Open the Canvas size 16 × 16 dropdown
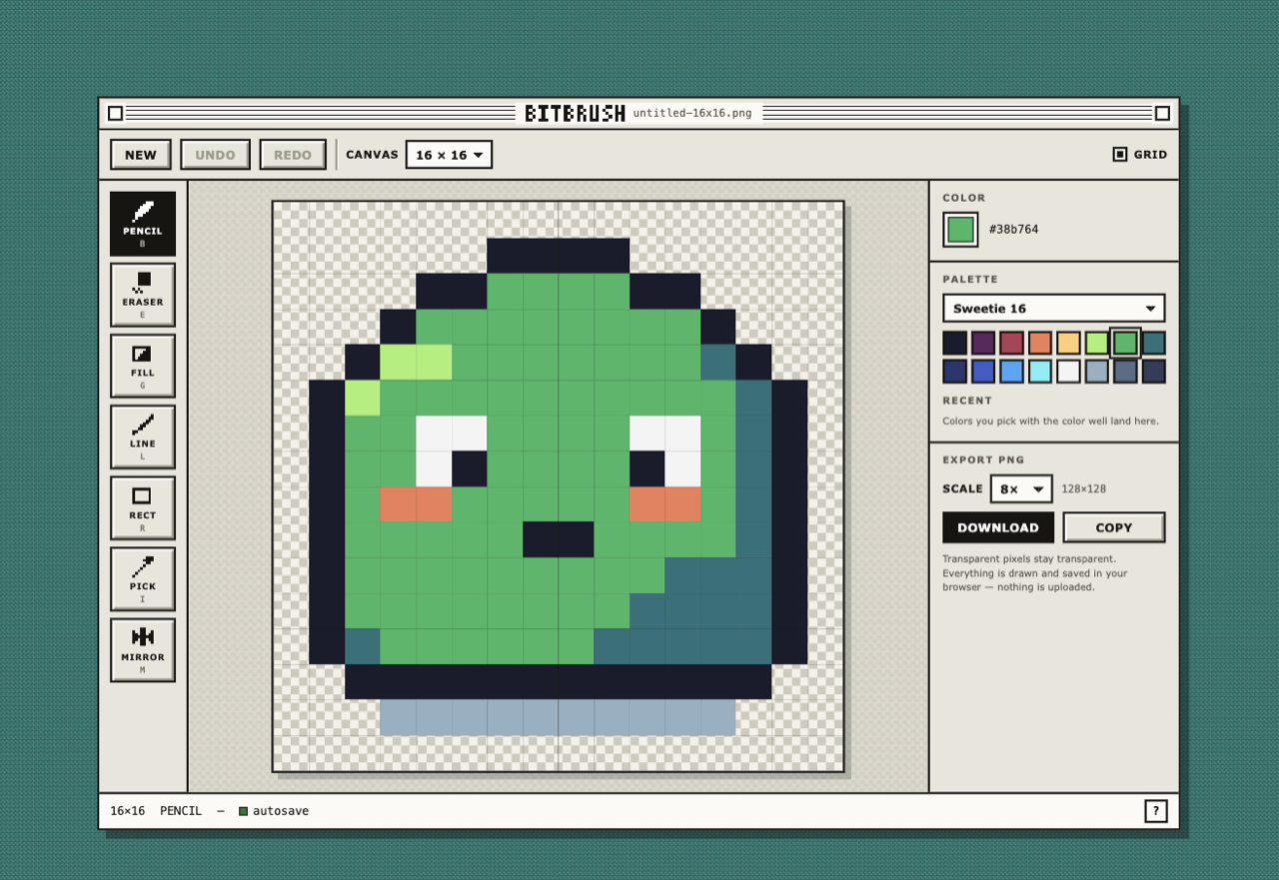 449,155
